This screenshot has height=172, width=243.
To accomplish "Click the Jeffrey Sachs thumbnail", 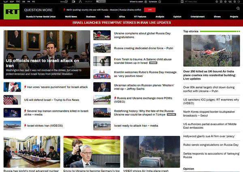I will [x=102, y=87].
